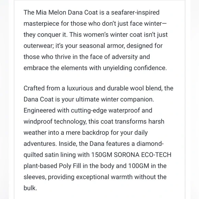Image resolution: width=199 pixels, height=199 pixels.
Task: Click the word "unyielding"
Action: point(117,68)
